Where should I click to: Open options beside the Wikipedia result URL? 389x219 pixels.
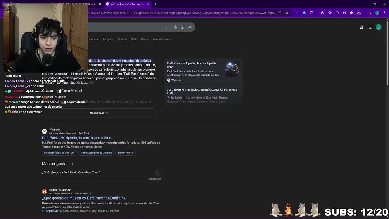point(92,133)
